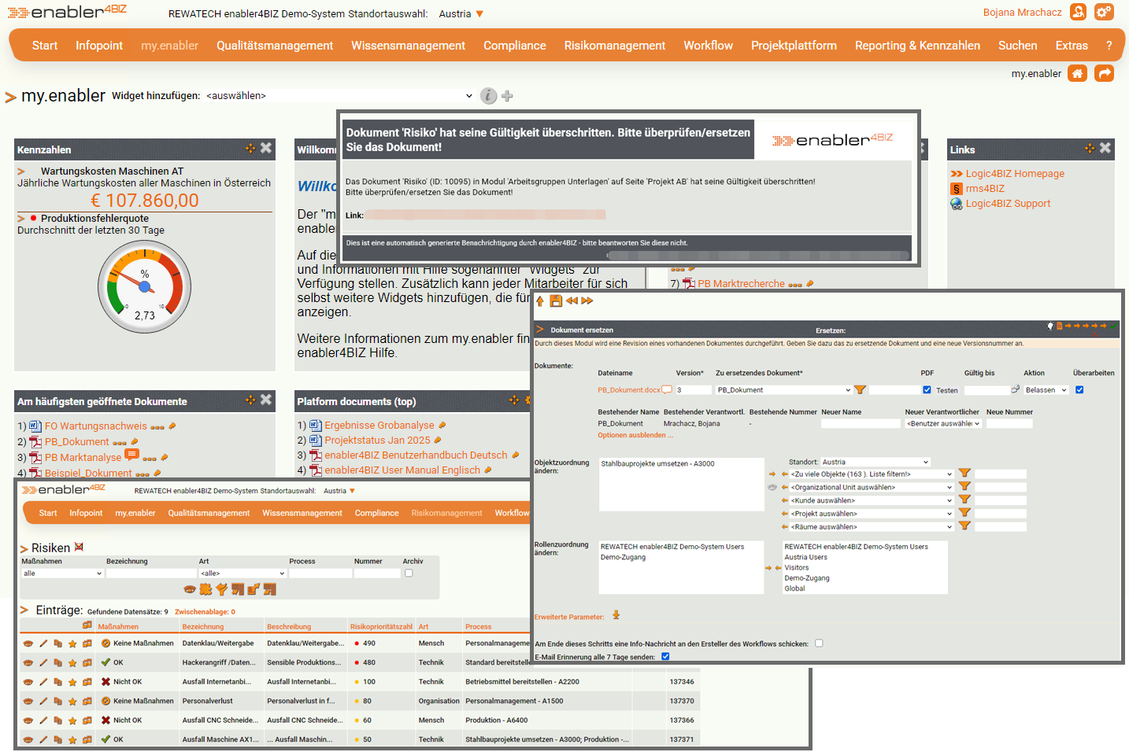The image size is (1129, 752).
Task: Click the download arrow beside Erweiterte Parameter
Action: (616, 615)
